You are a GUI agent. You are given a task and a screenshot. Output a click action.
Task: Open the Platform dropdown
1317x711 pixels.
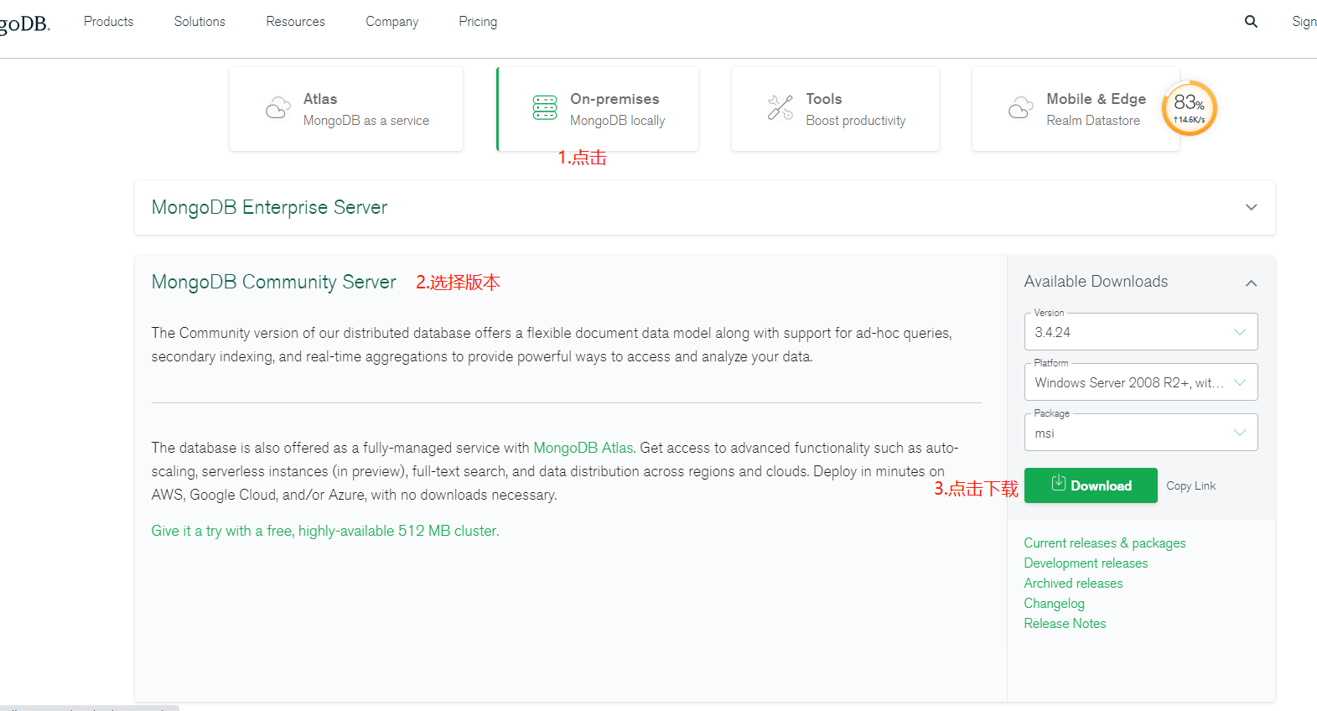1140,382
